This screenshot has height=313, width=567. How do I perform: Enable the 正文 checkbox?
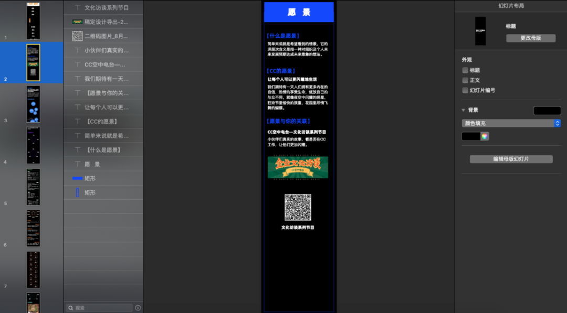pyautogui.click(x=465, y=80)
